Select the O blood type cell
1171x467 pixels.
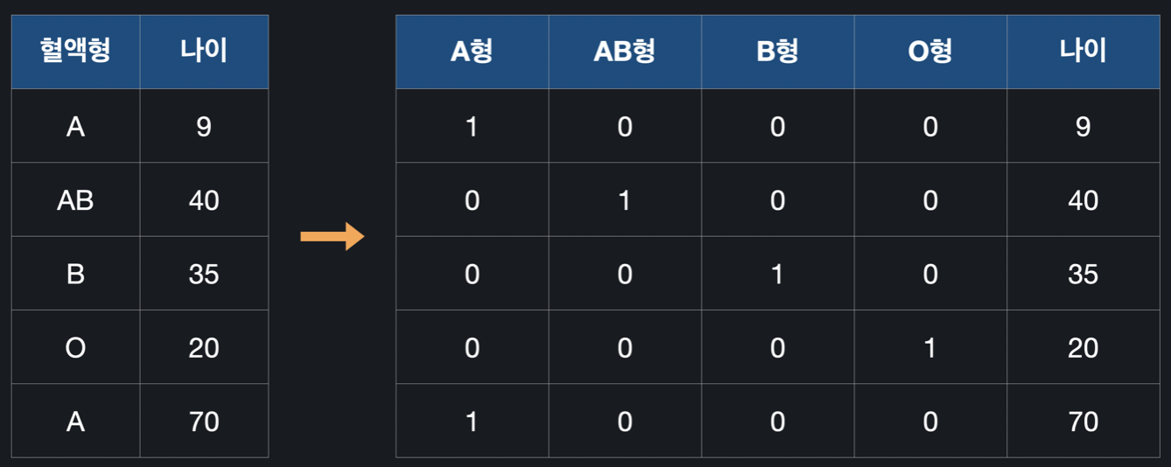pyautogui.click(x=75, y=346)
